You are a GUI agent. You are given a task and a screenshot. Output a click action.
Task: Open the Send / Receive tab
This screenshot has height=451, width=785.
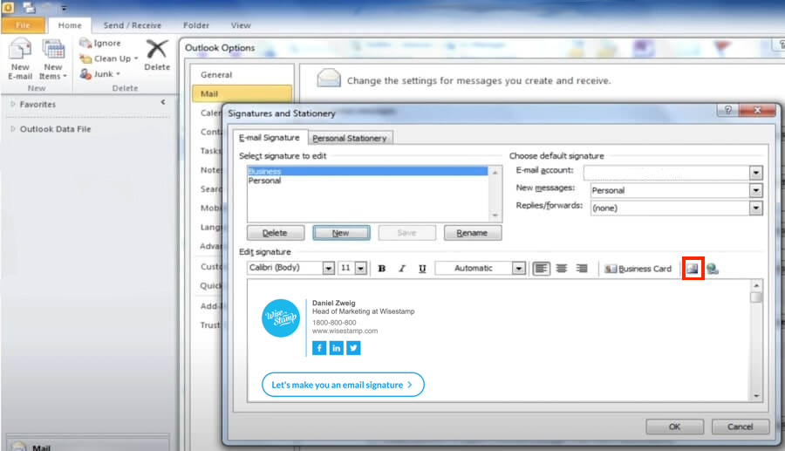tap(133, 25)
